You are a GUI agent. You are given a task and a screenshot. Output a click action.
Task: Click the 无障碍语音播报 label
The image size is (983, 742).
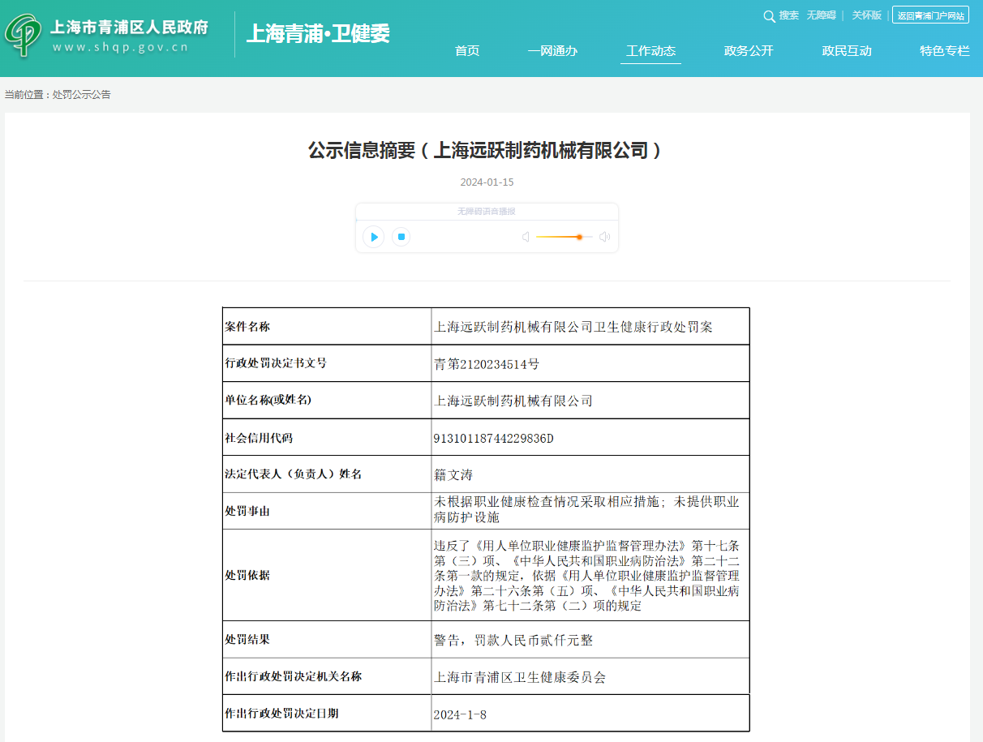(487, 212)
